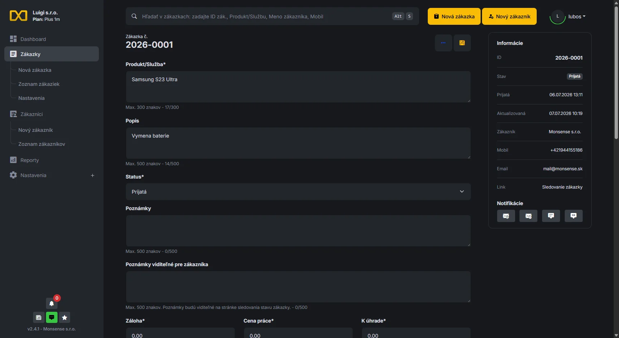The image size is (619, 338).
Task: Click the star favorites icon in sidebar
Action: [x=64, y=317]
